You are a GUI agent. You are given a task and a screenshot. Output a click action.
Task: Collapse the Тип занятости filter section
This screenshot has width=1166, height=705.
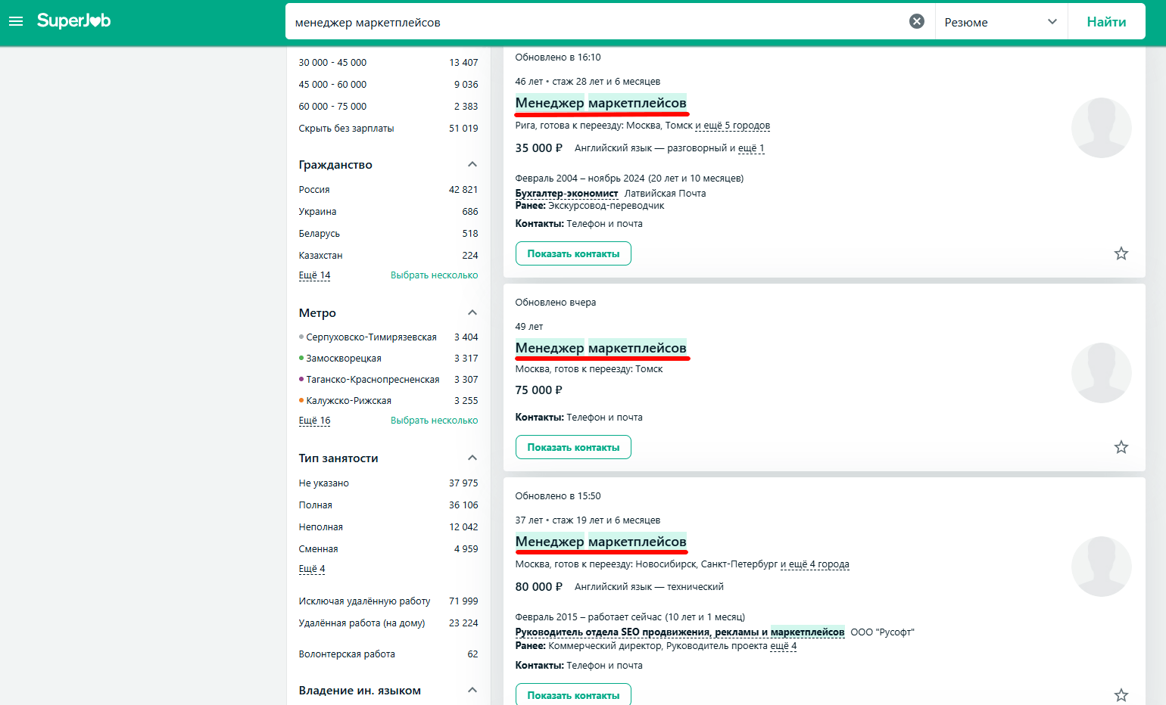[x=472, y=458]
